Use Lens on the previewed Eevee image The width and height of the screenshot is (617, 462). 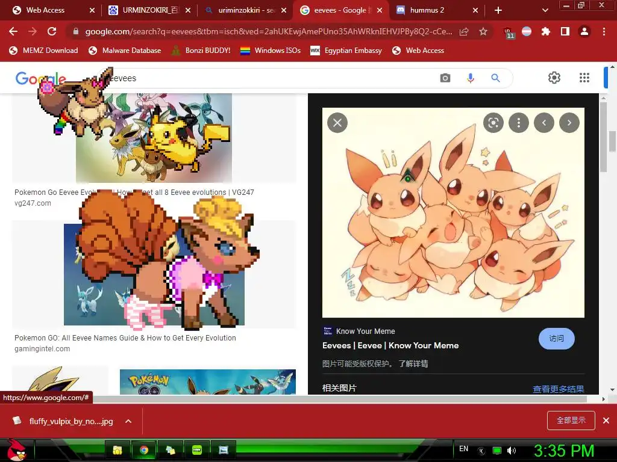(x=493, y=123)
